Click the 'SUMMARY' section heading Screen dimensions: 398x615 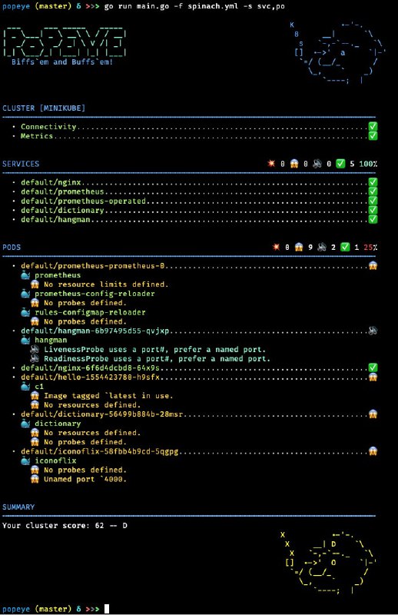(18, 507)
